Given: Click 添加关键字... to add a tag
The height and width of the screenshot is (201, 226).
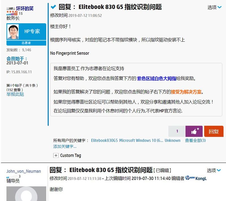Looking at the screenshot, I should click(65, 146).
